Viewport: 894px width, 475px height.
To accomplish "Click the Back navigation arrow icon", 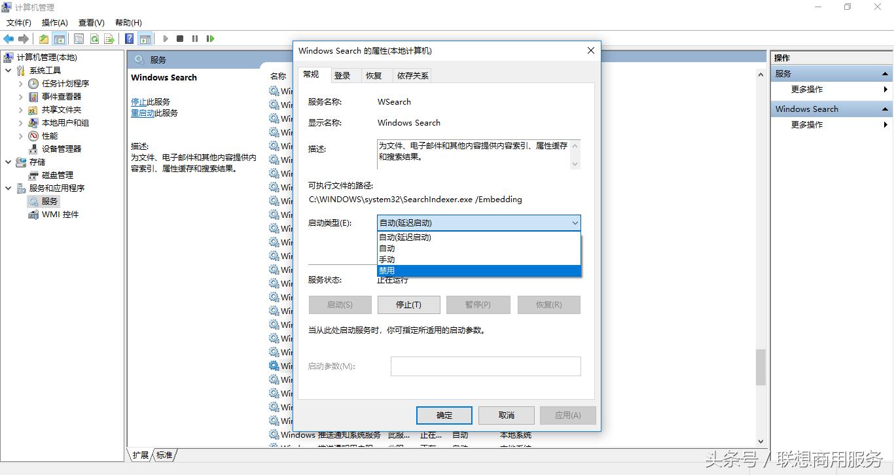I will tap(9, 38).
